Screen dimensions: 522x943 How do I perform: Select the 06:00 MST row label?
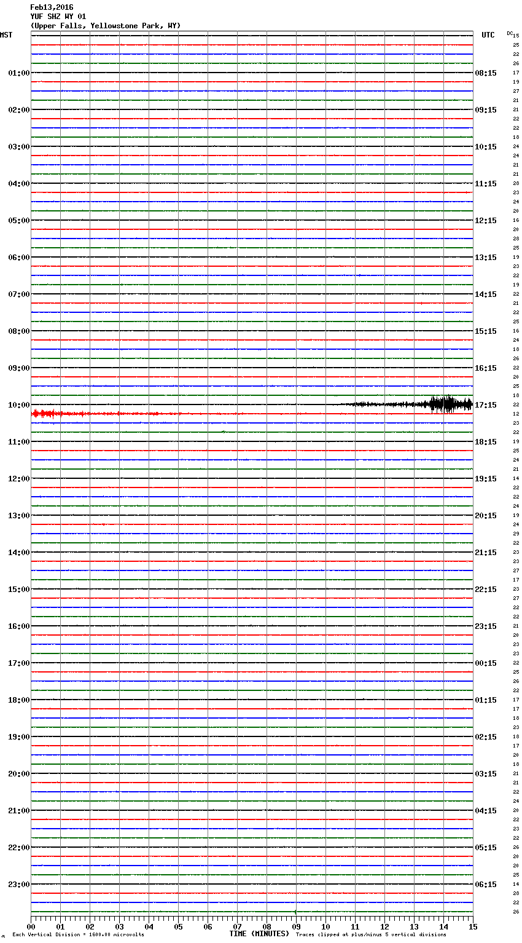coord(19,258)
